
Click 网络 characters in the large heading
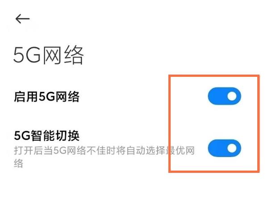pos(63,55)
